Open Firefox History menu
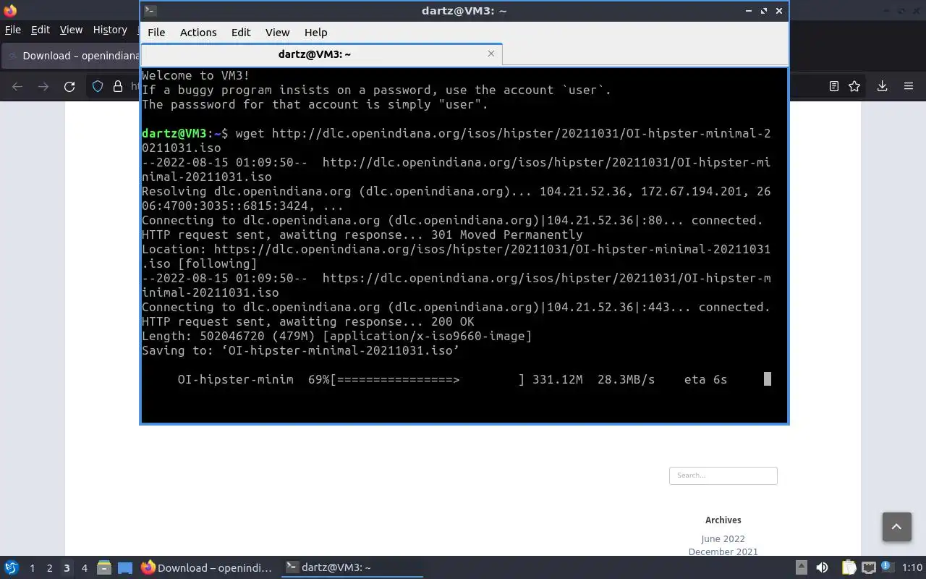 click(110, 30)
